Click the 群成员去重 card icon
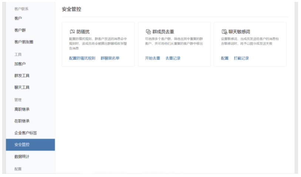Image resolution: width=301 pixels, height=177 pixels. coord(148,31)
